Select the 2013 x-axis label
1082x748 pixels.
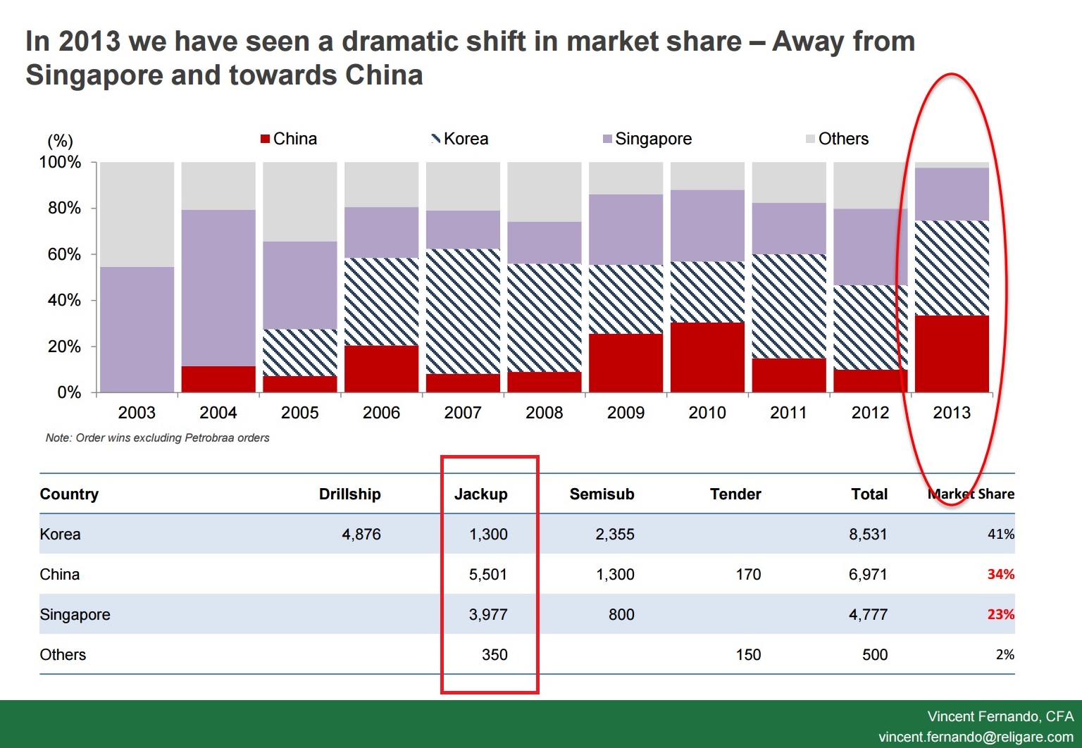952,413
